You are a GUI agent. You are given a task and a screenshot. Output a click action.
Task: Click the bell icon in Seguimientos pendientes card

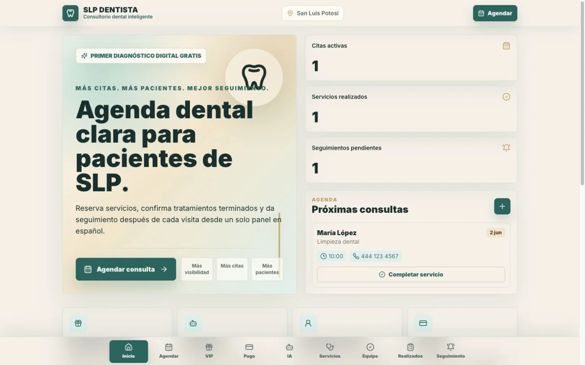(x=506, y=148)
